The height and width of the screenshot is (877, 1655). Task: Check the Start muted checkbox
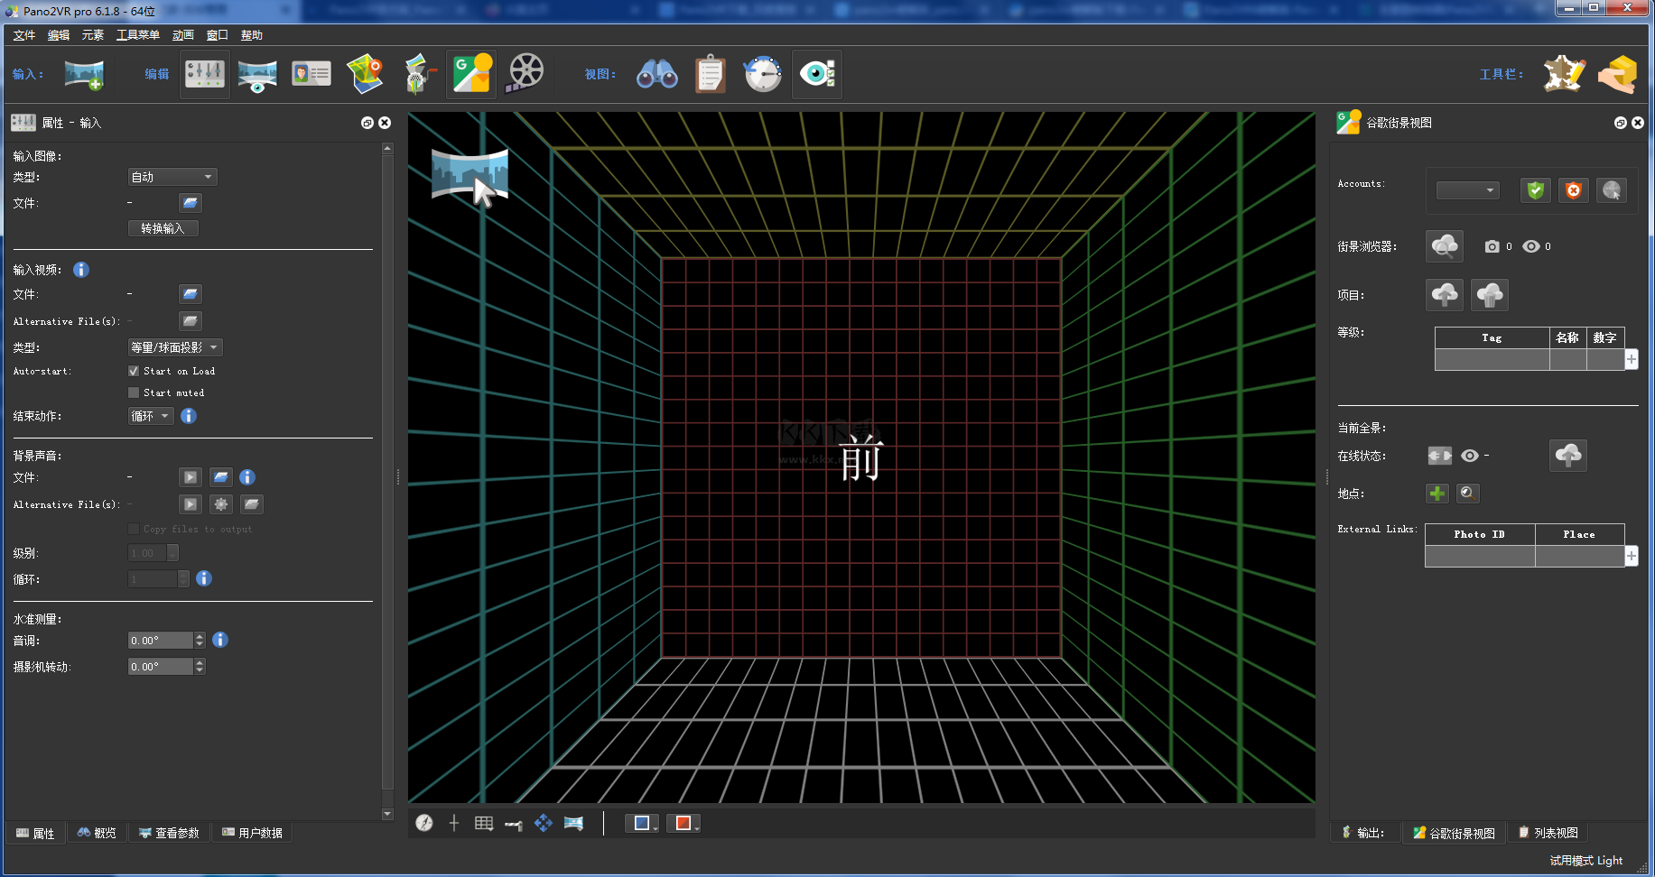pyautogui.click(x=134, y=392)
